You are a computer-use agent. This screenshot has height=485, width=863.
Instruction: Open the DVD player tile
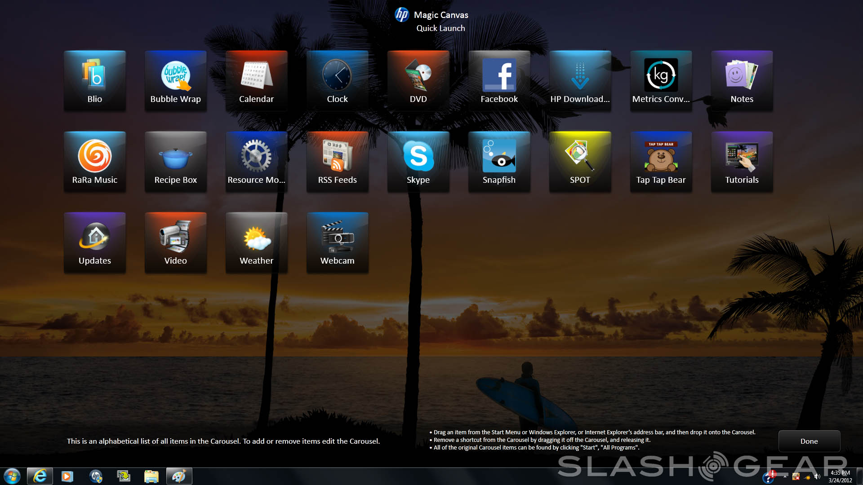[x=418, y=81]
